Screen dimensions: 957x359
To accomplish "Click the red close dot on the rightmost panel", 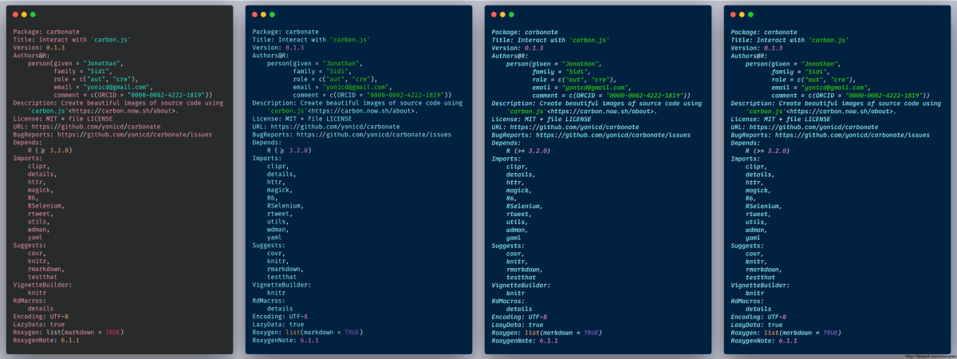I will tap(733, 14).
